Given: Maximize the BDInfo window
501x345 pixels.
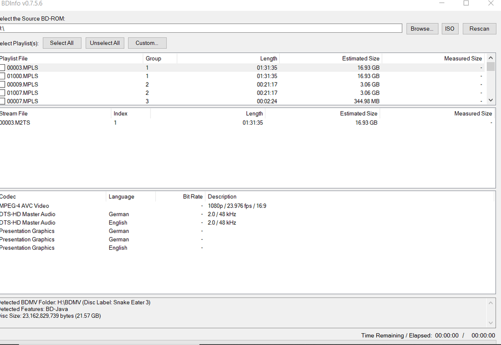Looking at the screenshot, I should [x=466, y=3].
